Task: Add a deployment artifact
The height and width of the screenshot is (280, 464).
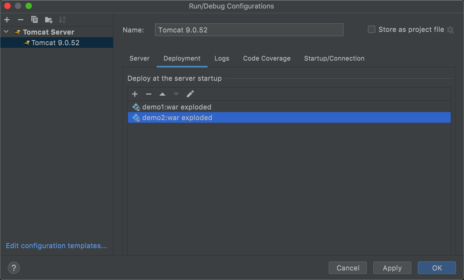Action: tap(135, 94)
